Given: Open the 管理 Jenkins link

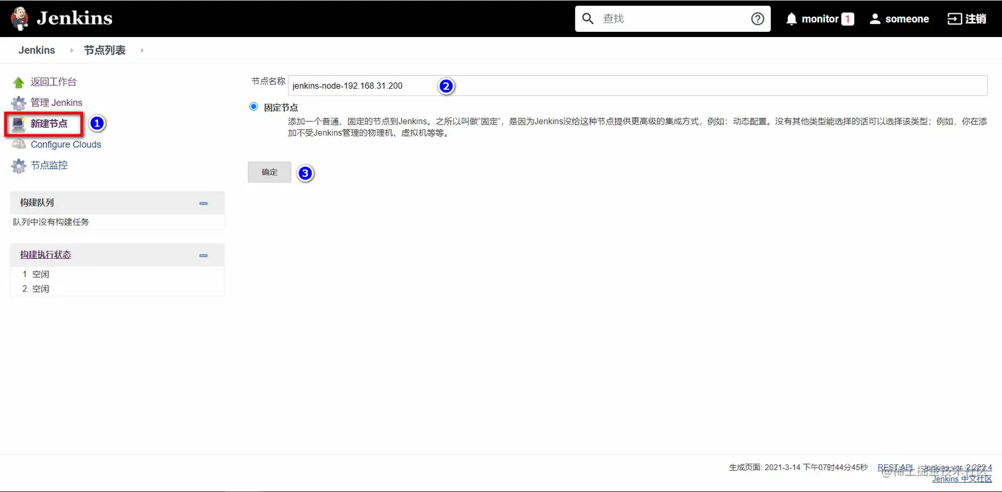Looking at the screenshot, I should pyautogui.click(x=56, y=103).
